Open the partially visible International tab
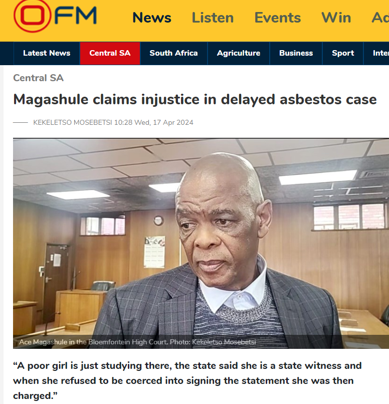389x404 pixels. coord(376,53)
